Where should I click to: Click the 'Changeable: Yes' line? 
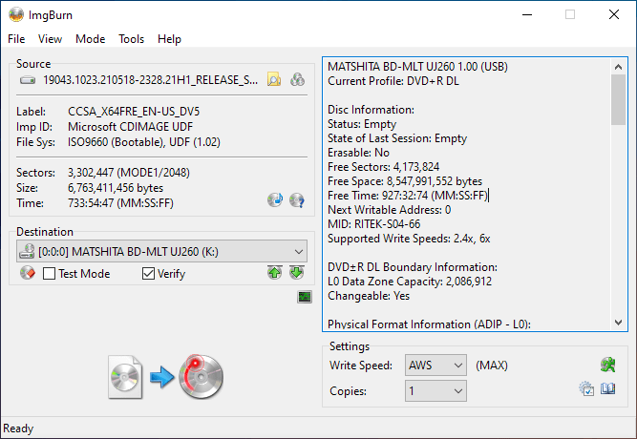point(369,296)
